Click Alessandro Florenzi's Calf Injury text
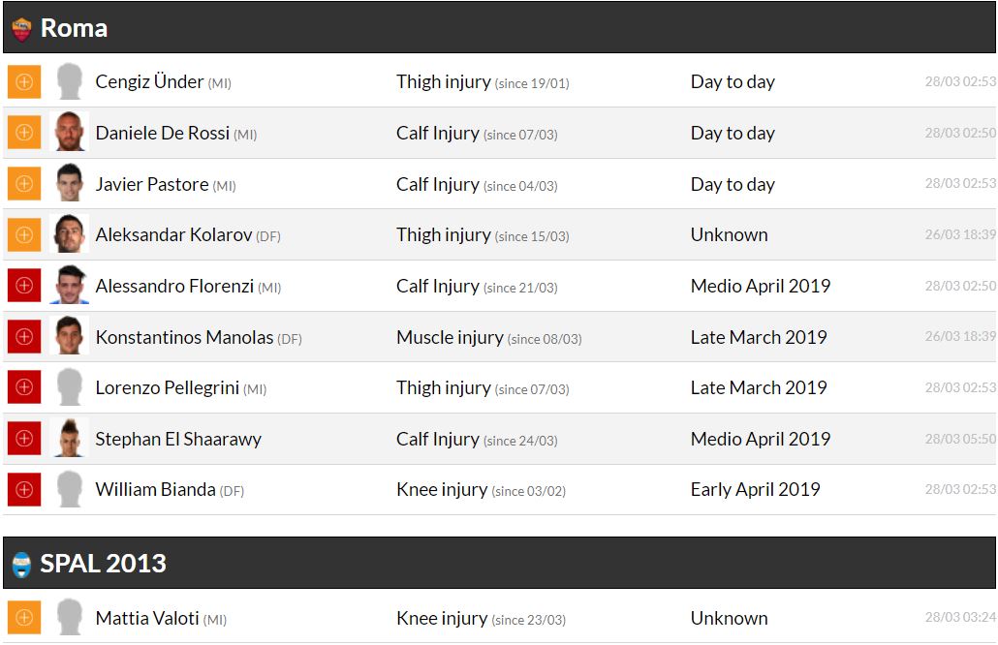 click(437, 286)
